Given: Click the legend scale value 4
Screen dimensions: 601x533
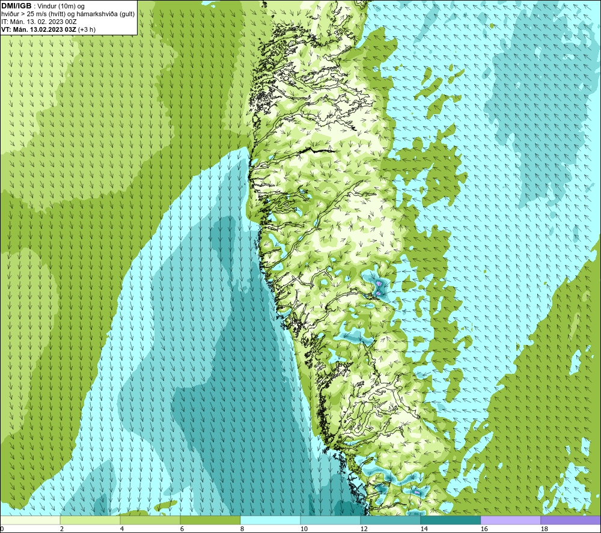Looking at the screenshot, I should pos(122,529).
